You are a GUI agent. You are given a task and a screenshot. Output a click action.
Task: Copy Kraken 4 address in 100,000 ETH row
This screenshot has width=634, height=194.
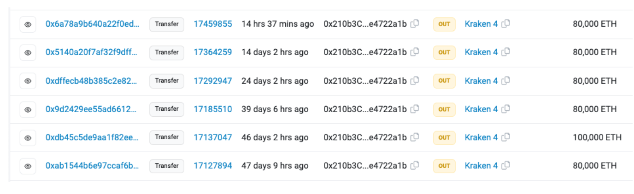(505, 137)
